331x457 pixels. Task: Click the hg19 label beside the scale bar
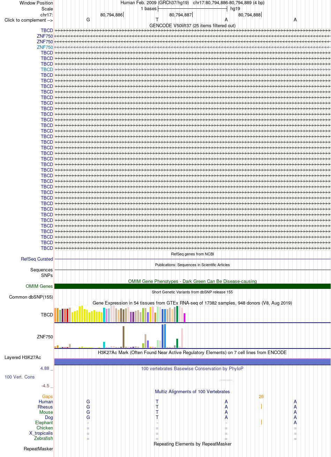click(x=235, y=9)
